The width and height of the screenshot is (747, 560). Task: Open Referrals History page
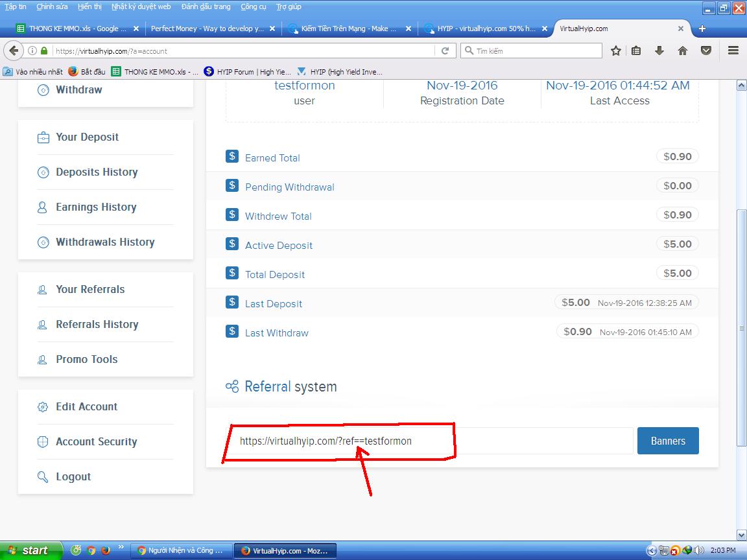[97, 324]
